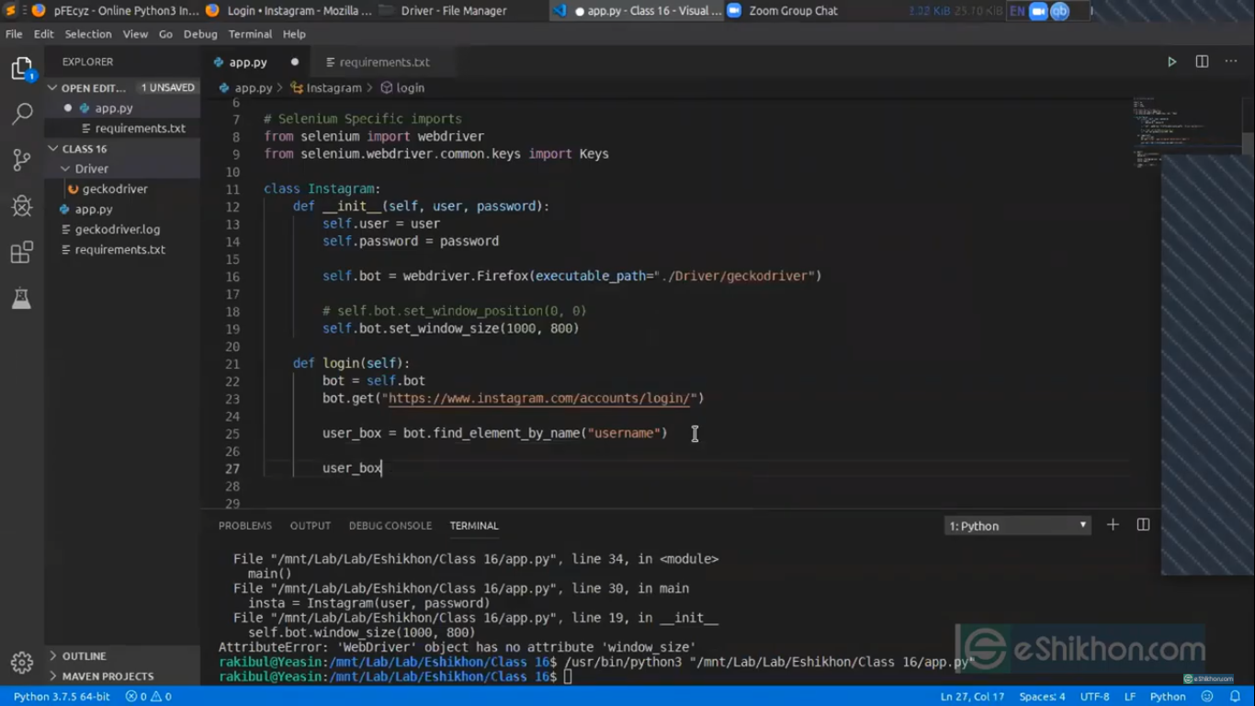Open the Terminal menu in menu bar
1255x706 pixels.
[250, 34]
